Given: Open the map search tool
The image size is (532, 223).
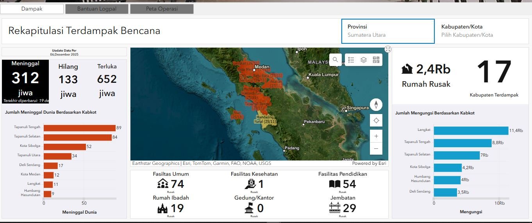Looking at the screenshot, I should pyautogui.click(x=335, y=60).
